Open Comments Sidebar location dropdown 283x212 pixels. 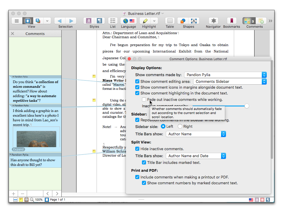[x=230, y=82]
